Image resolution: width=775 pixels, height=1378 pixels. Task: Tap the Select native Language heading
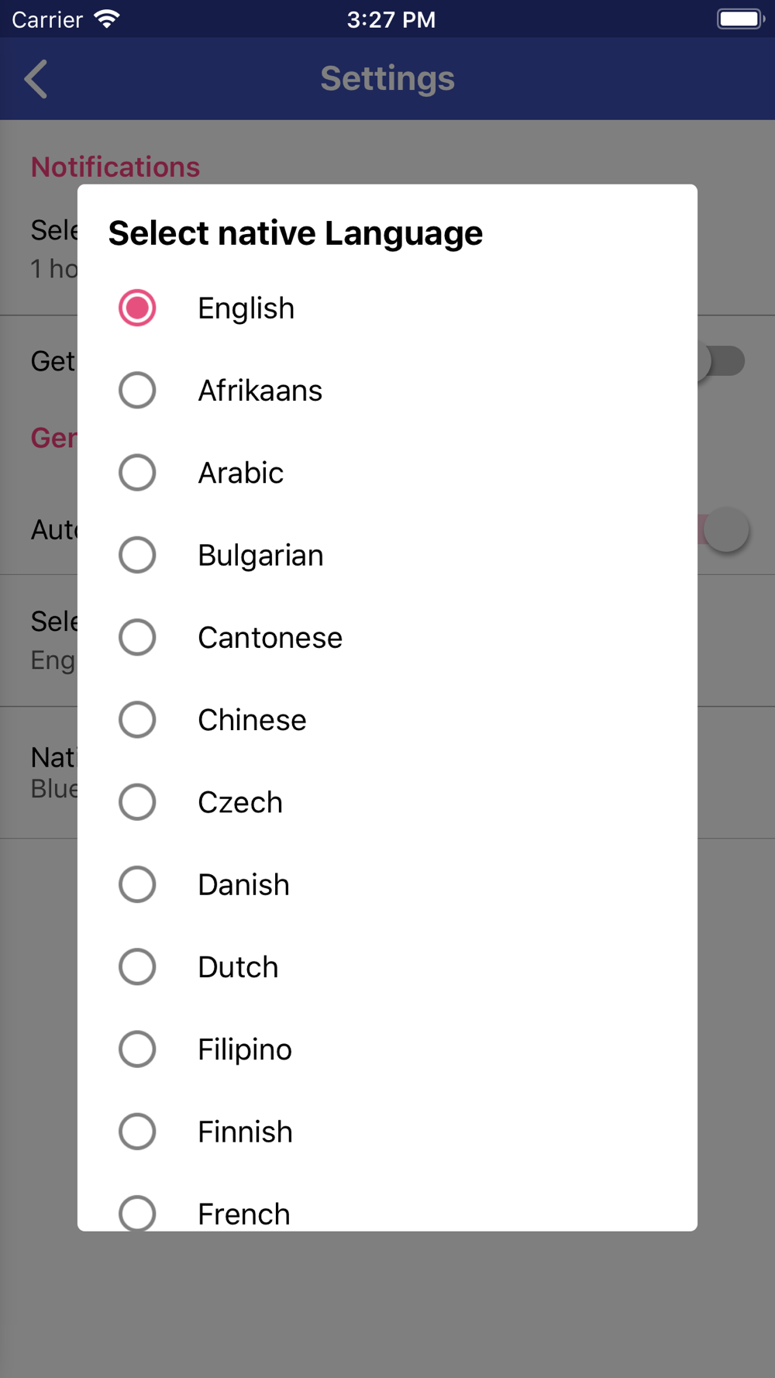pyautogui.click(x=295, y=233)
